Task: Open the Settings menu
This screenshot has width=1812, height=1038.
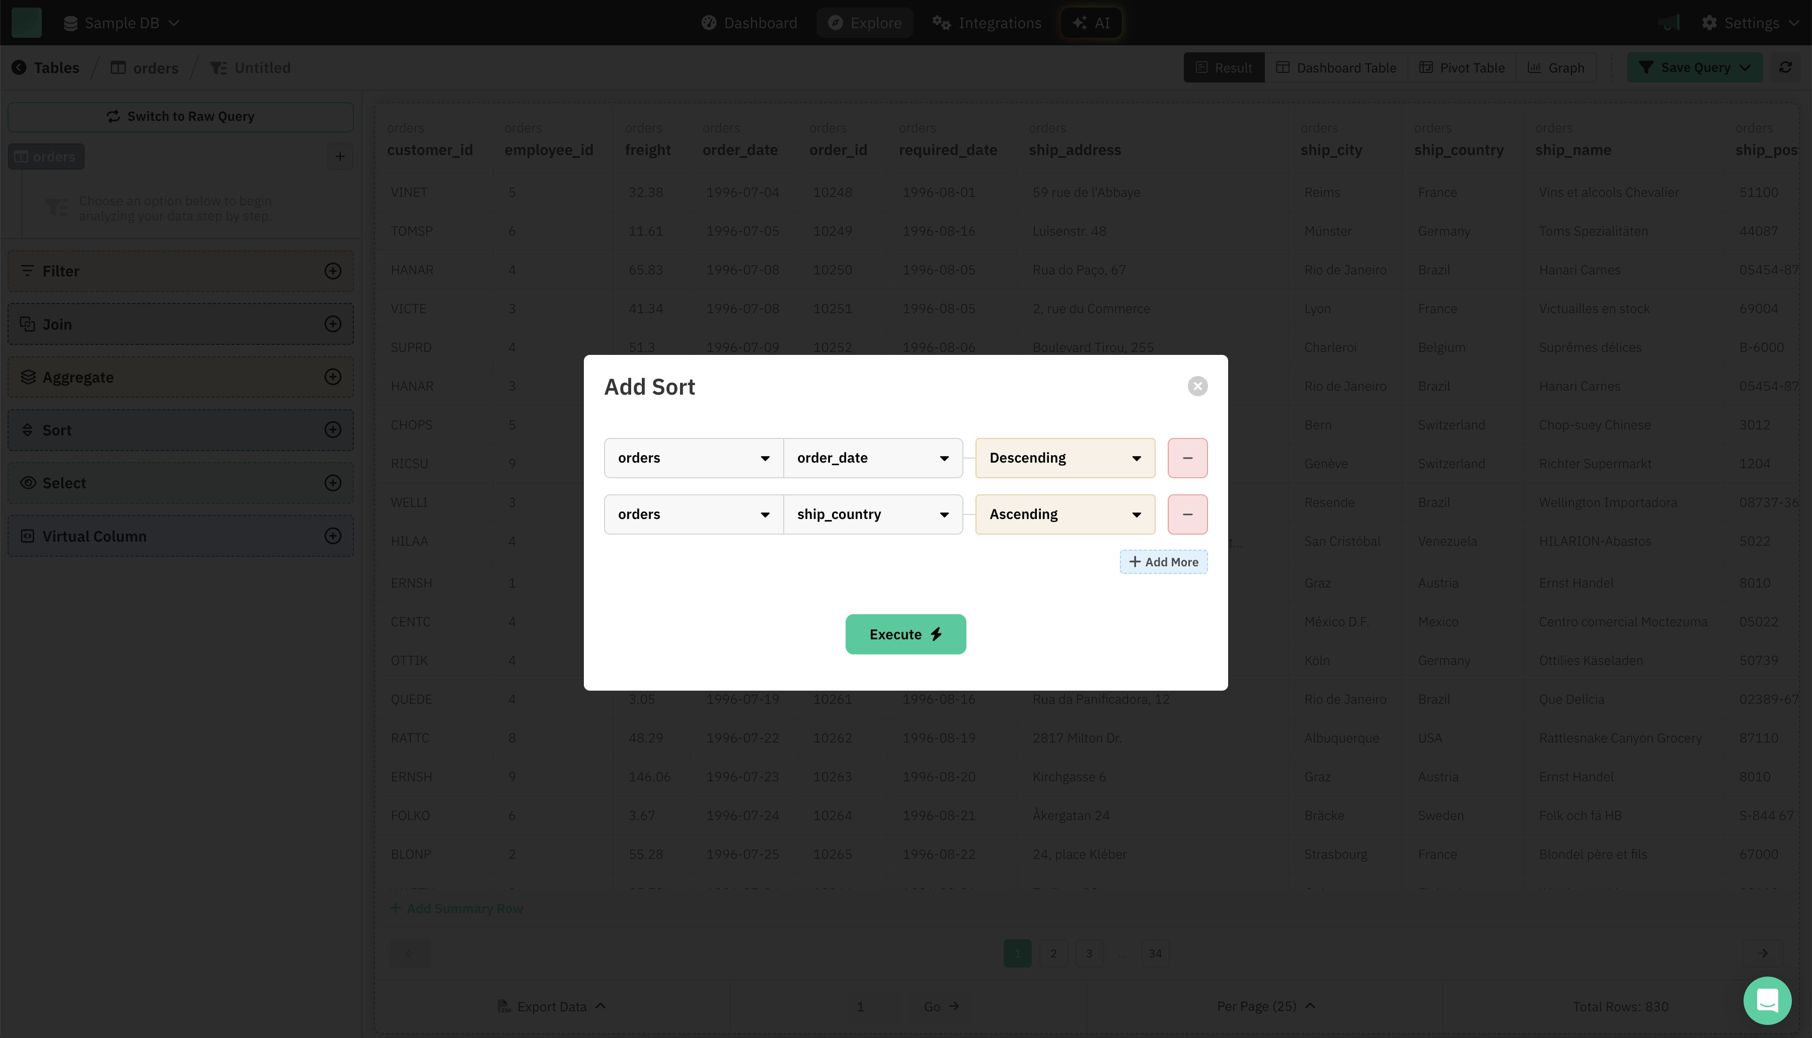Action: pyautogui.click(x=1750, y=23)
